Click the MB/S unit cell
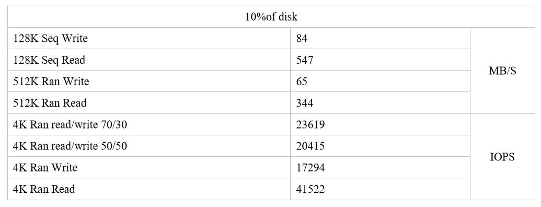This screenshot has height=207, width=541. (x=502, y=71)
